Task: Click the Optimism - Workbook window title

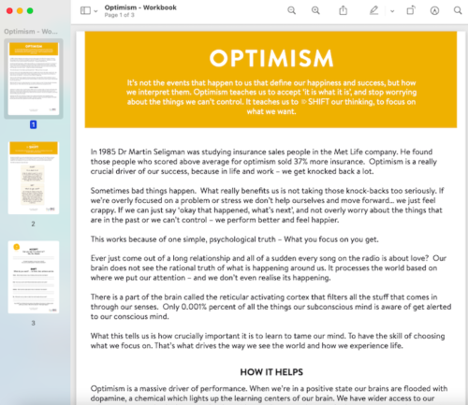Action: [x=140, y=7]
